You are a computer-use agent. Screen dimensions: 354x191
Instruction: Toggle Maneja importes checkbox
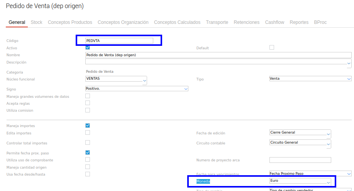[88, 126]
